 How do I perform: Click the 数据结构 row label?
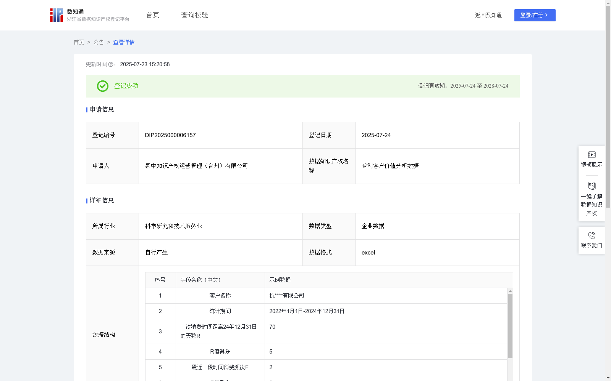(x=103, y=335)
